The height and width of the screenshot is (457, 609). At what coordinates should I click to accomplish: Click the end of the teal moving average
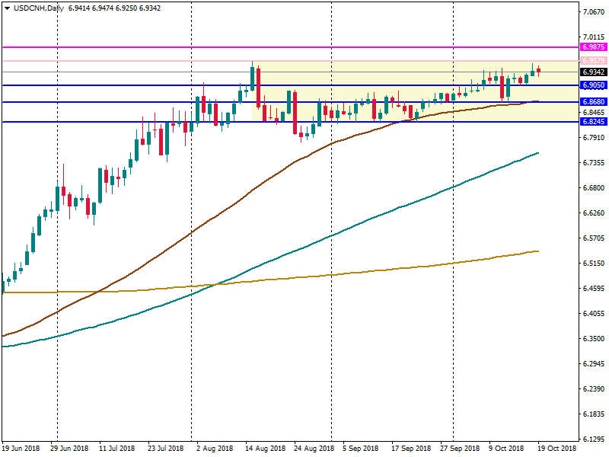pyautogui.click(x=537, y=153)
